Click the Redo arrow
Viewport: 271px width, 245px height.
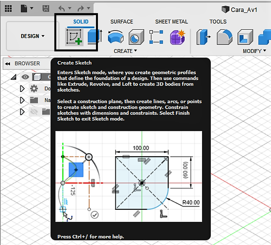(81, 8)
